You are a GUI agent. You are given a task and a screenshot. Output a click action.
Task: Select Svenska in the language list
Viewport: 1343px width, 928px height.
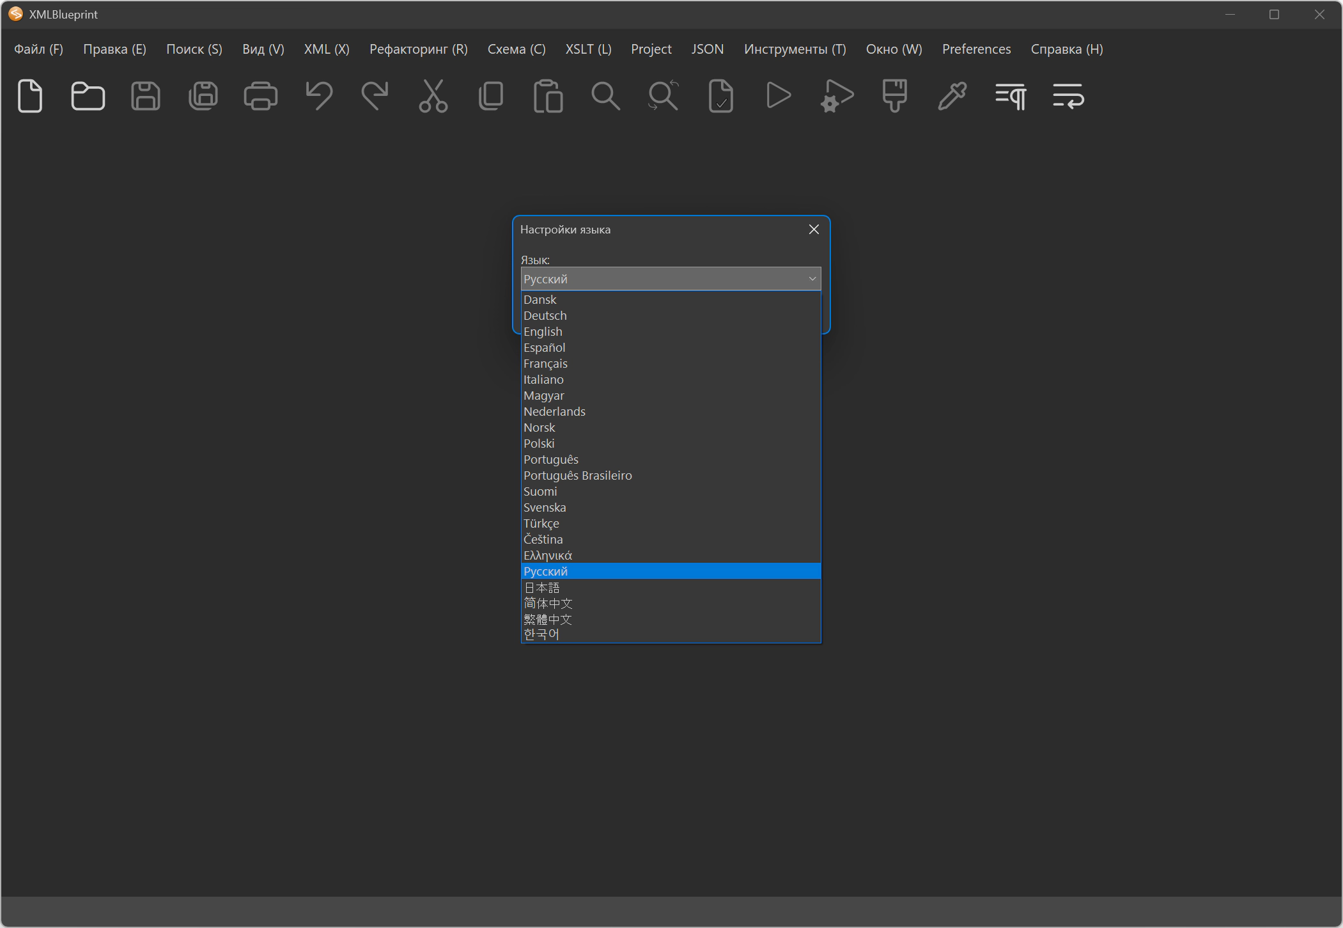671,507
